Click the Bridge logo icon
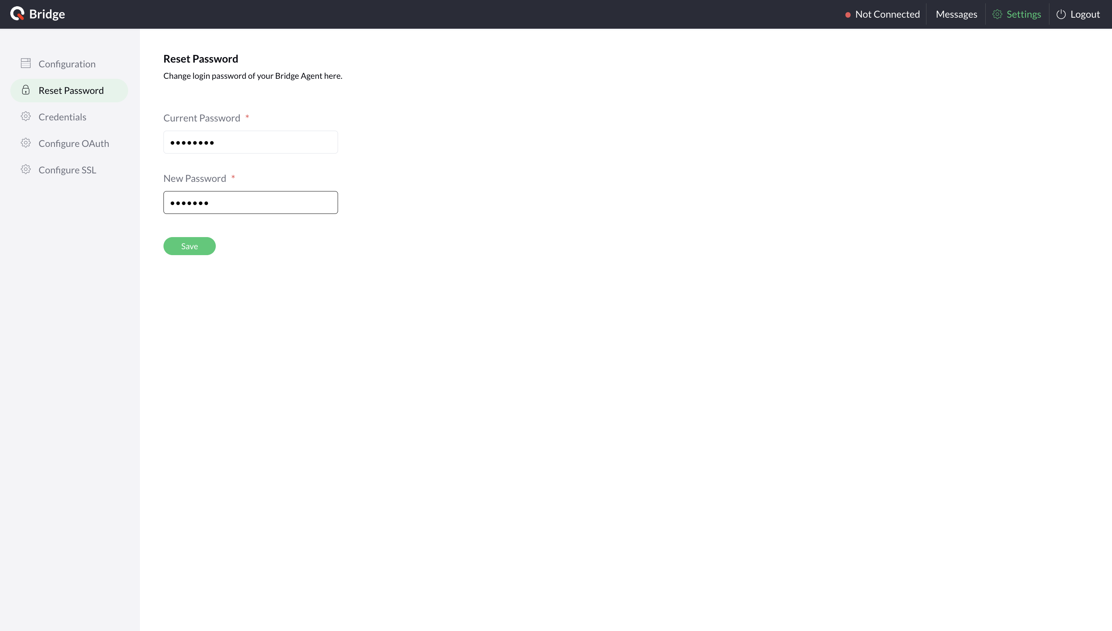Viewport: 1112px width, 631px height. click(x=17, y=14)
